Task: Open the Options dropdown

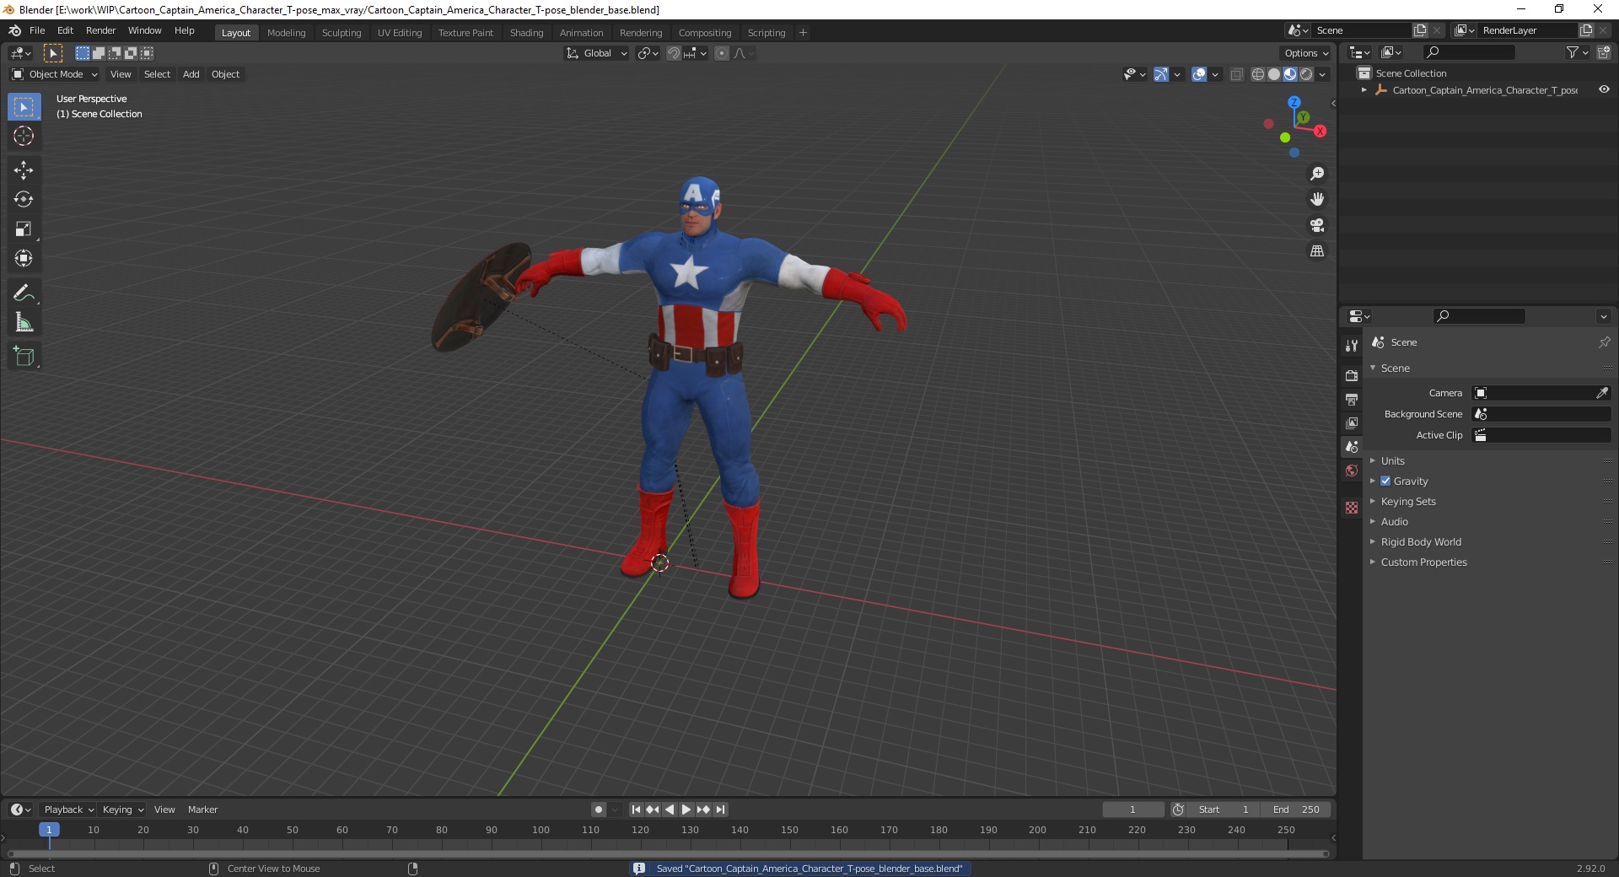Action: (1306, 53)
